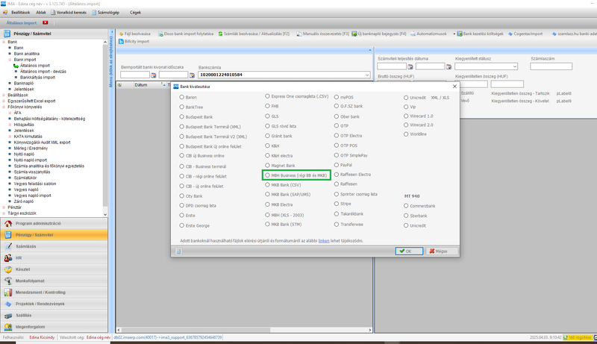Screen dimensions: 597x344
Task: Open Bankkártyás import tree item
Action: click(37, 78)
